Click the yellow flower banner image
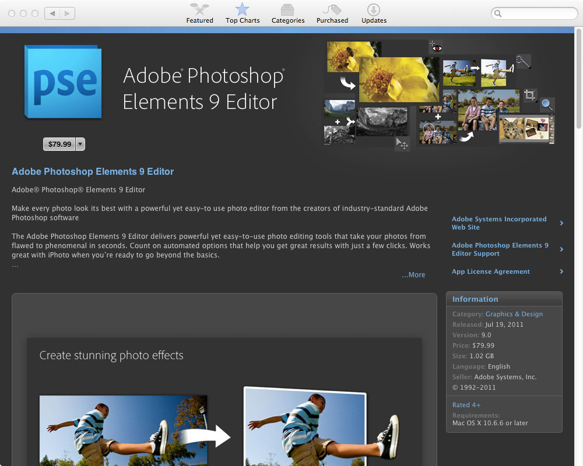Screen dimensions: 583x466 coord(399,80)
